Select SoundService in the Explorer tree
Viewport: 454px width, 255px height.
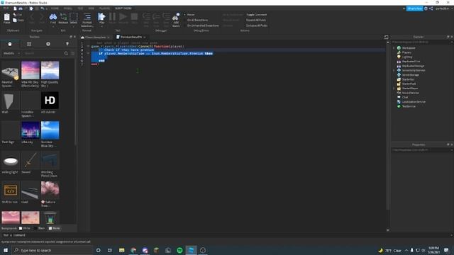pos(410,93)
